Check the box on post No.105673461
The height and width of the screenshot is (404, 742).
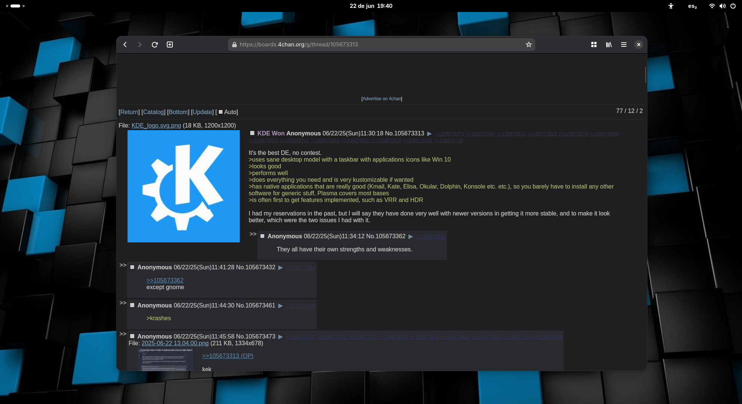pos(132,305)
